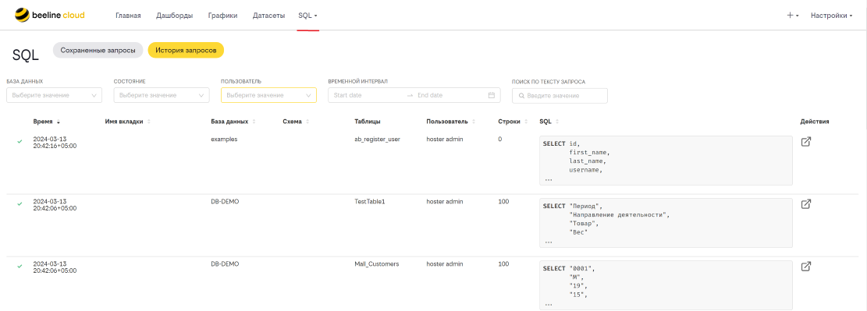Sort the Строки column
The image size is (867, 311).
[x=527, y=122]
